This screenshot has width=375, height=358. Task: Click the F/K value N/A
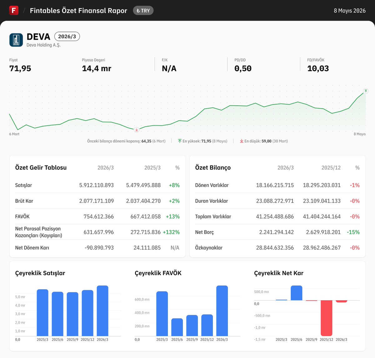click(x=169, y=68)
